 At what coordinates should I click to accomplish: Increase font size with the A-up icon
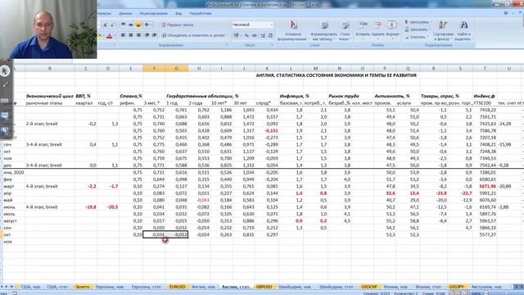tap(105, 25)
